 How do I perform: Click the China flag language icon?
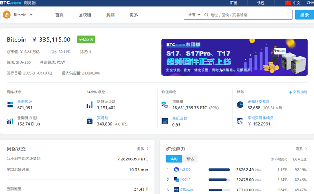pyautogui.click(x=288, y=3)
